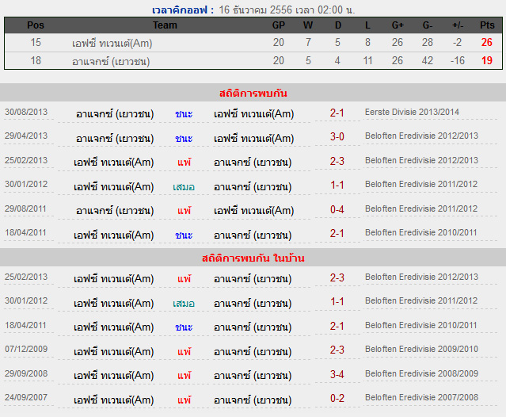The height and width of the screenshot is (417, 506).
Task: Click team 'เอฟซี ทเวนเต้(Am)' in the standings table
Action: [112, 43]
